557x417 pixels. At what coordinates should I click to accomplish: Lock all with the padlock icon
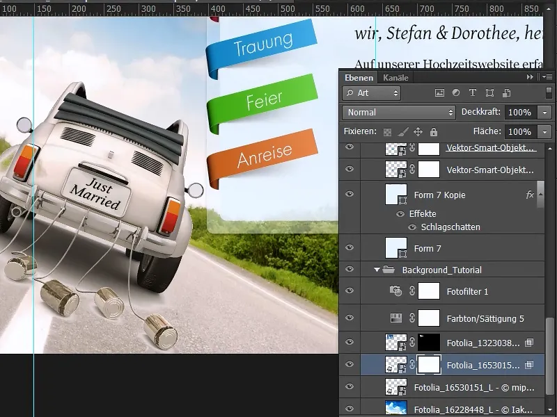point(433,132)
